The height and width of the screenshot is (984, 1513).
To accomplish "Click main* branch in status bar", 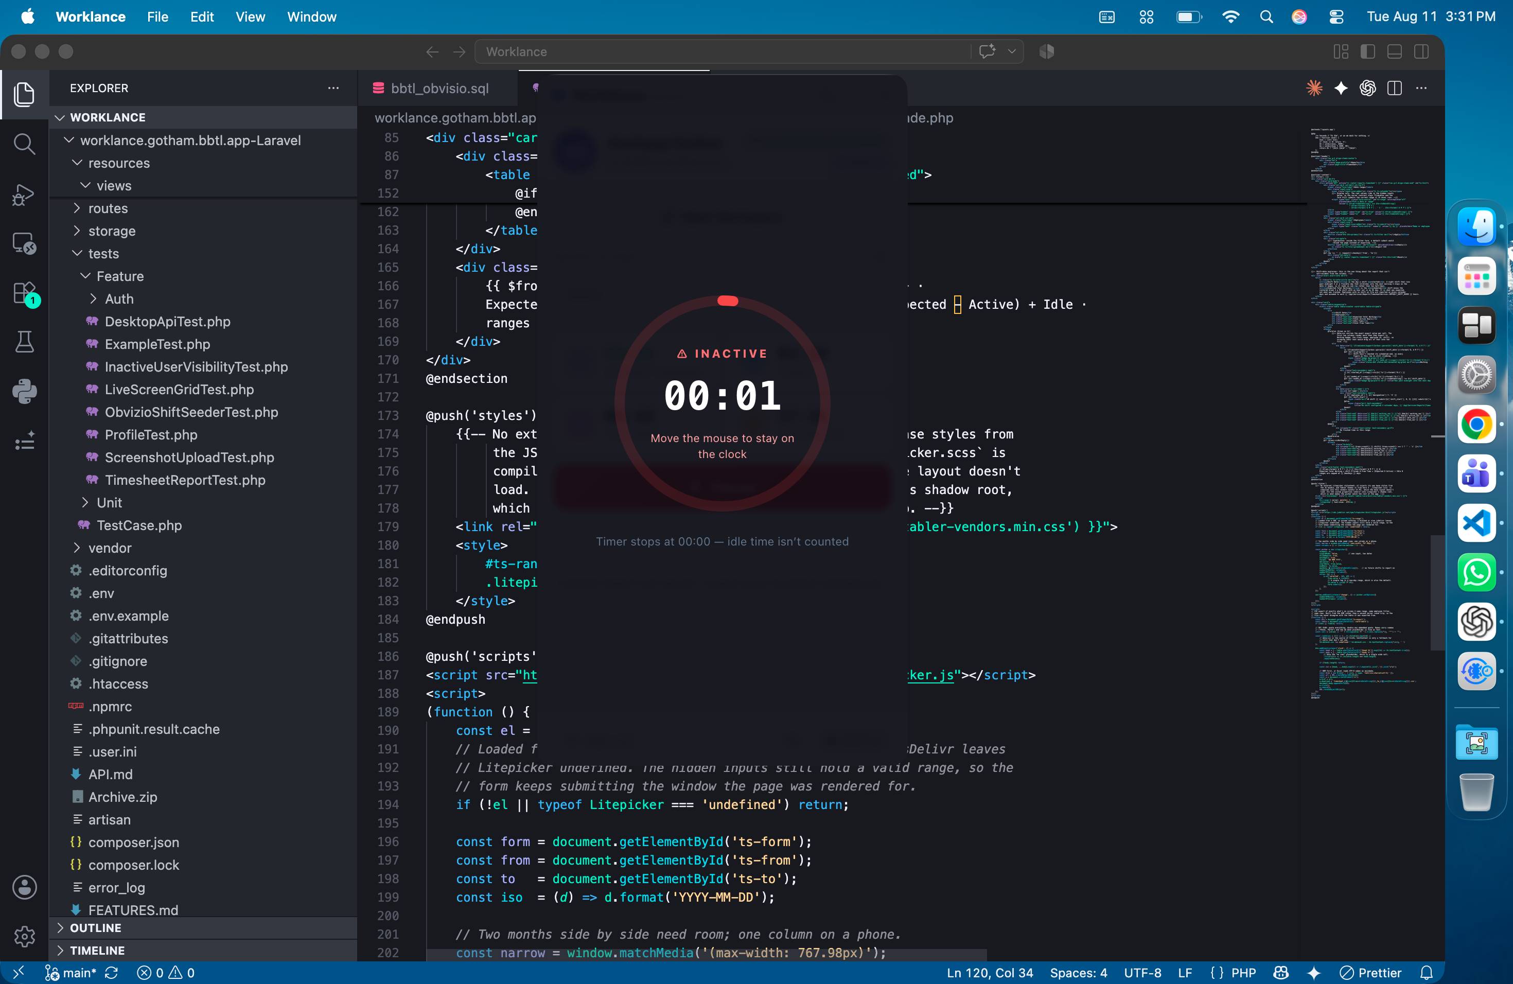I will [71, 973].
